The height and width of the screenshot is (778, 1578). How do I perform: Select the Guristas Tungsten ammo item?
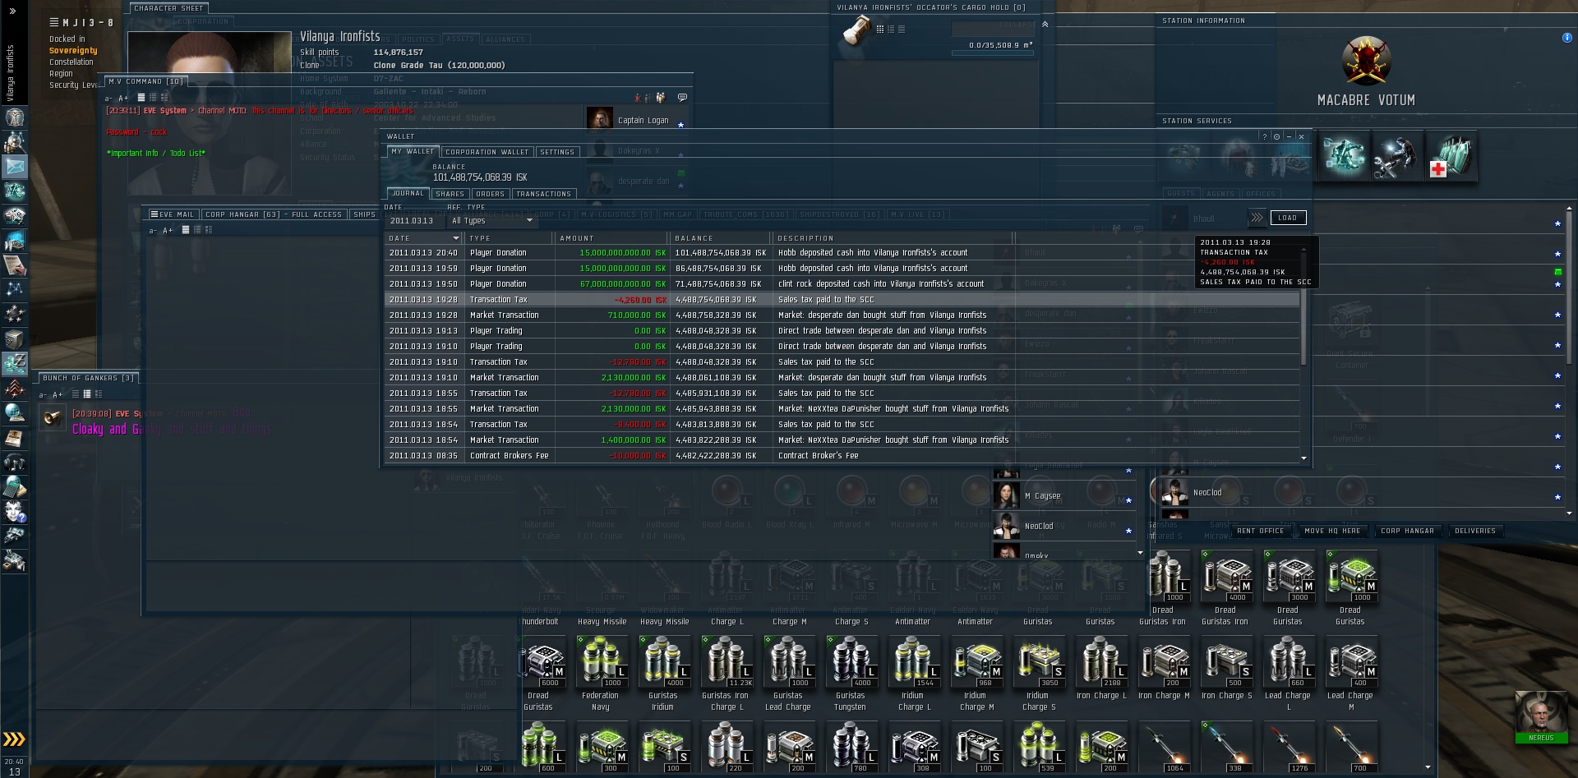[x=851, y=675]
